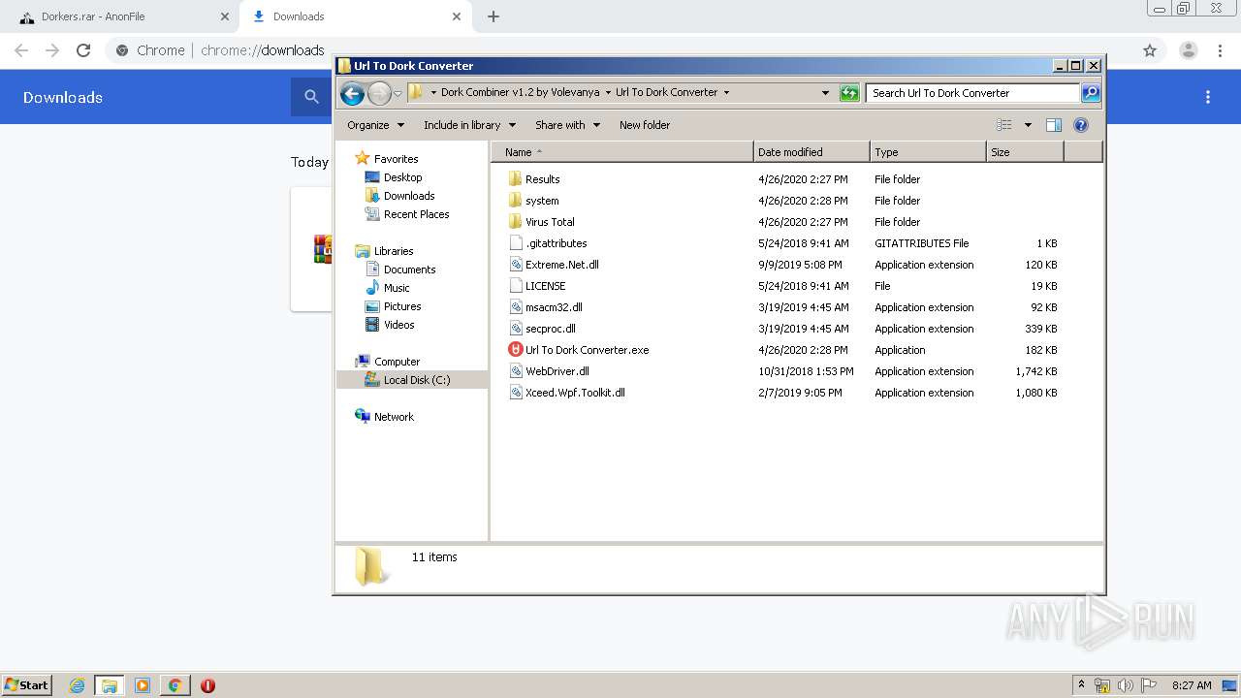This screenshot has height=698, width=1241.
Task: Click the Opera taskbar icon
Action: [x=207, y=685]
